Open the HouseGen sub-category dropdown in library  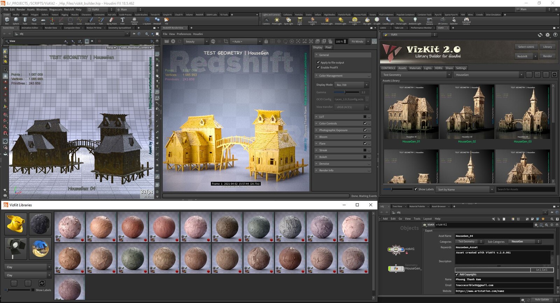click(489, 75)
